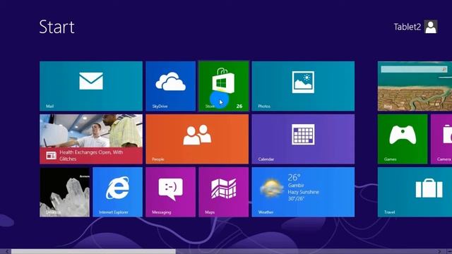Click the scrollbar right arrow
Viewport: 452px width, 254px height.
coord(439,251)
